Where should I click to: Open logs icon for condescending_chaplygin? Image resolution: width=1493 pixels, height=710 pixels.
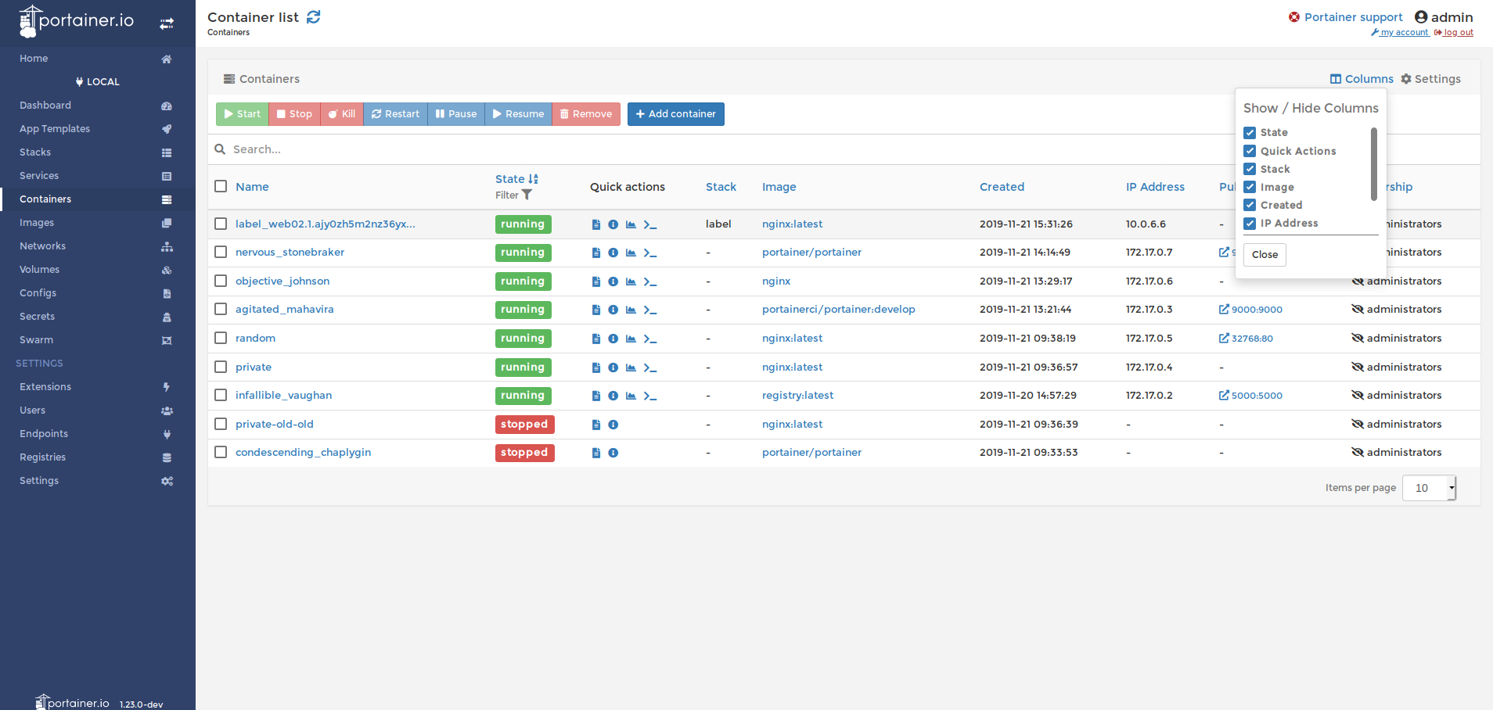pyautogui.click(x=596, y=453)
